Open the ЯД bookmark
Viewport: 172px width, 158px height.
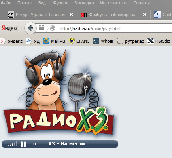pos(33,41)
